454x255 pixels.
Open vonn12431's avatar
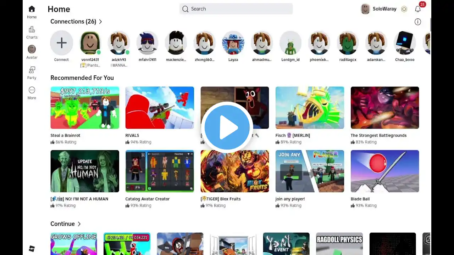point(90,43)
